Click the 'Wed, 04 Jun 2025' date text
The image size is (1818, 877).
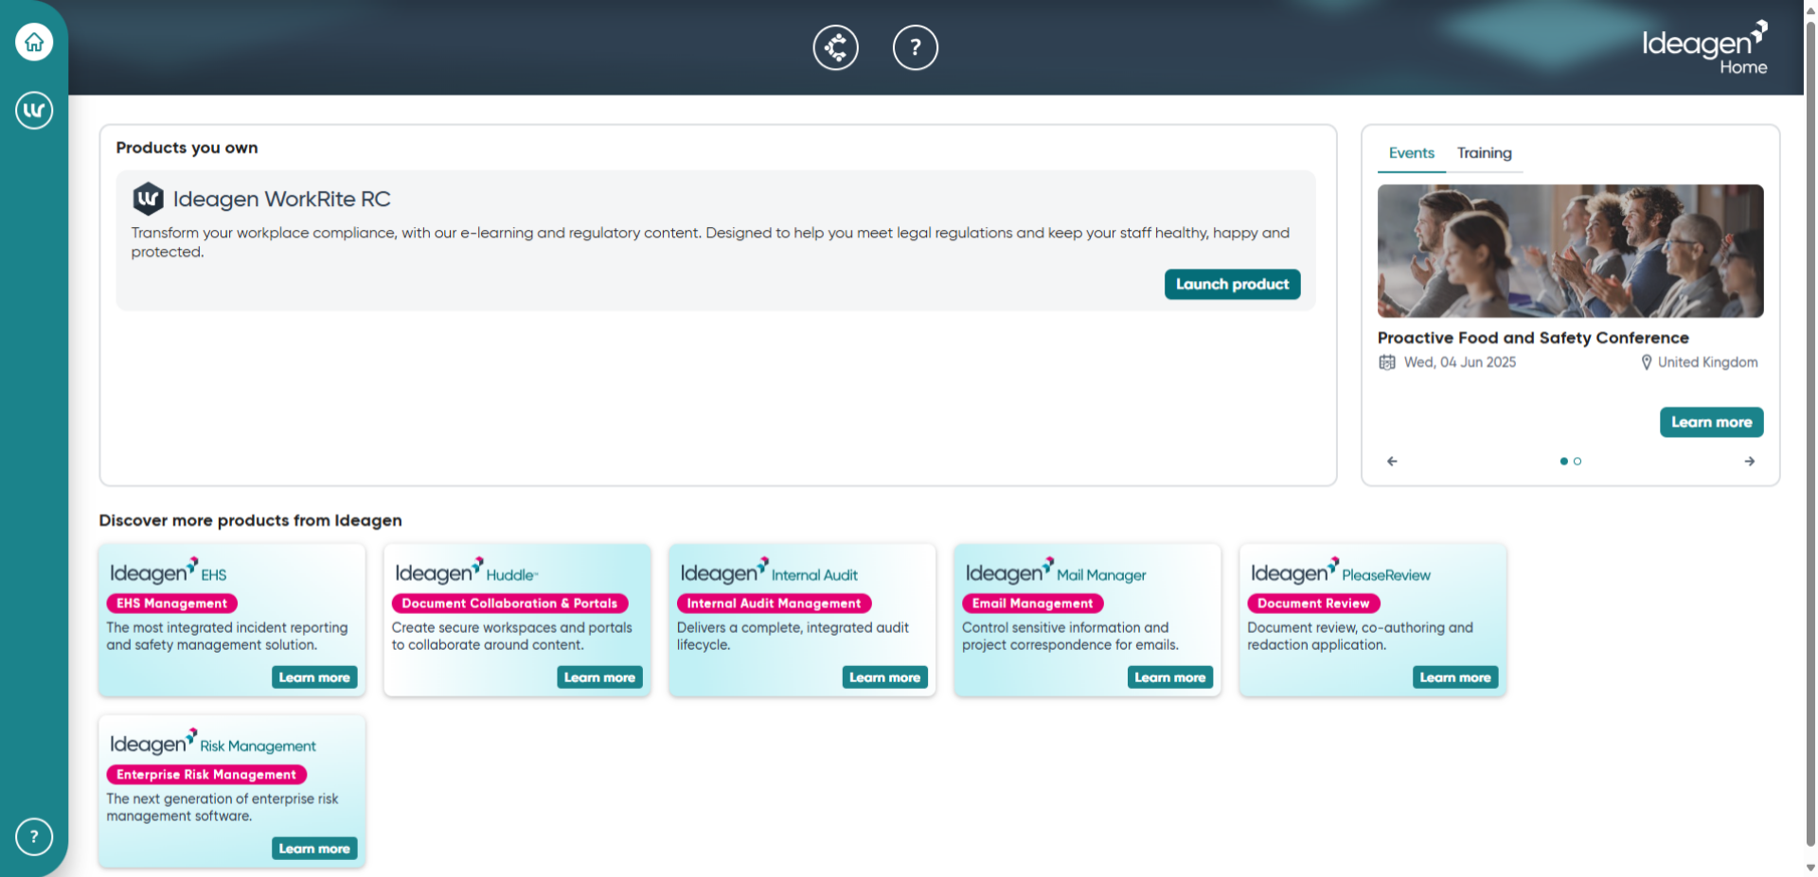point(1460,362)
